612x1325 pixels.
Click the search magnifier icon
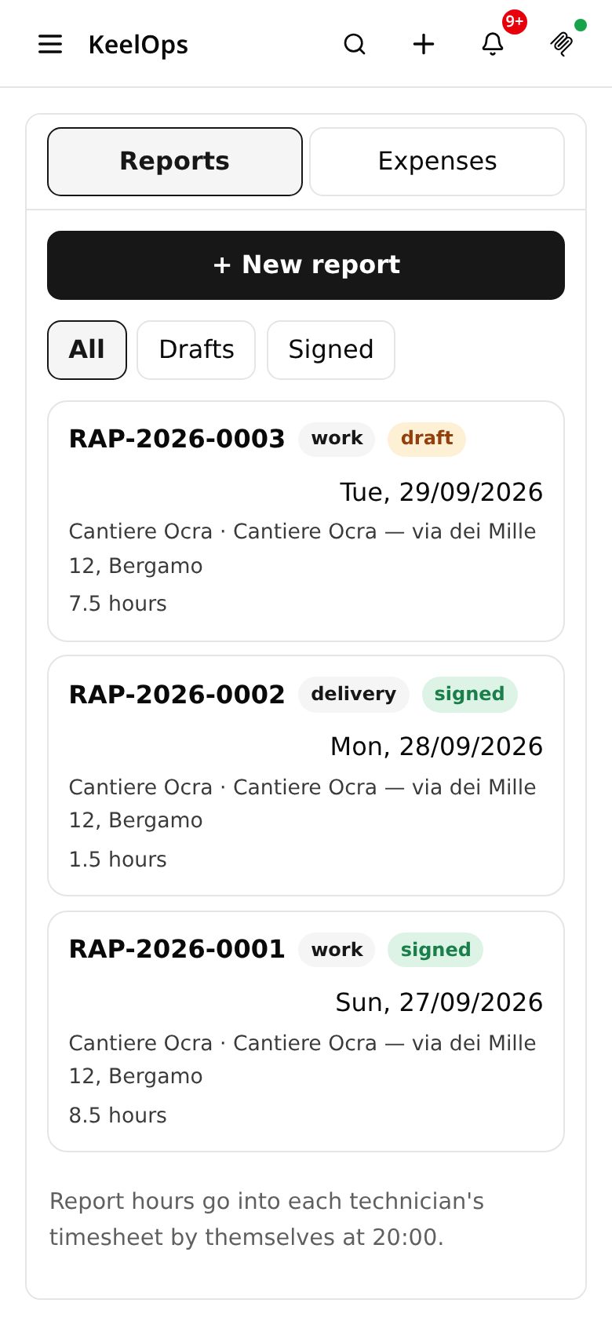355,44
